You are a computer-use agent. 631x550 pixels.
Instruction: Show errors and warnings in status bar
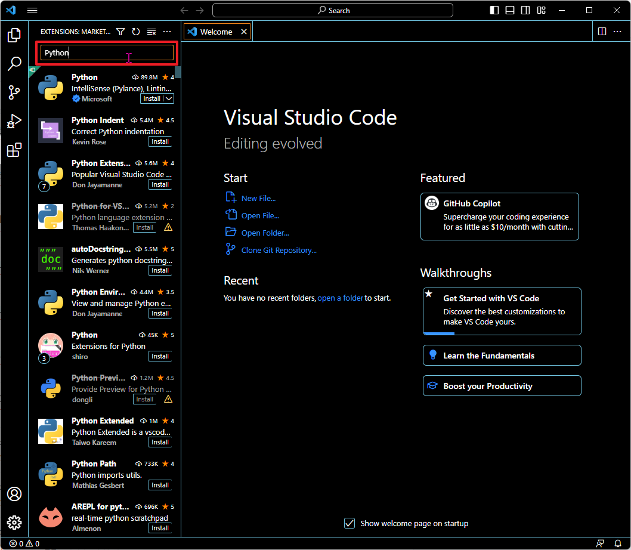[24, 543]
